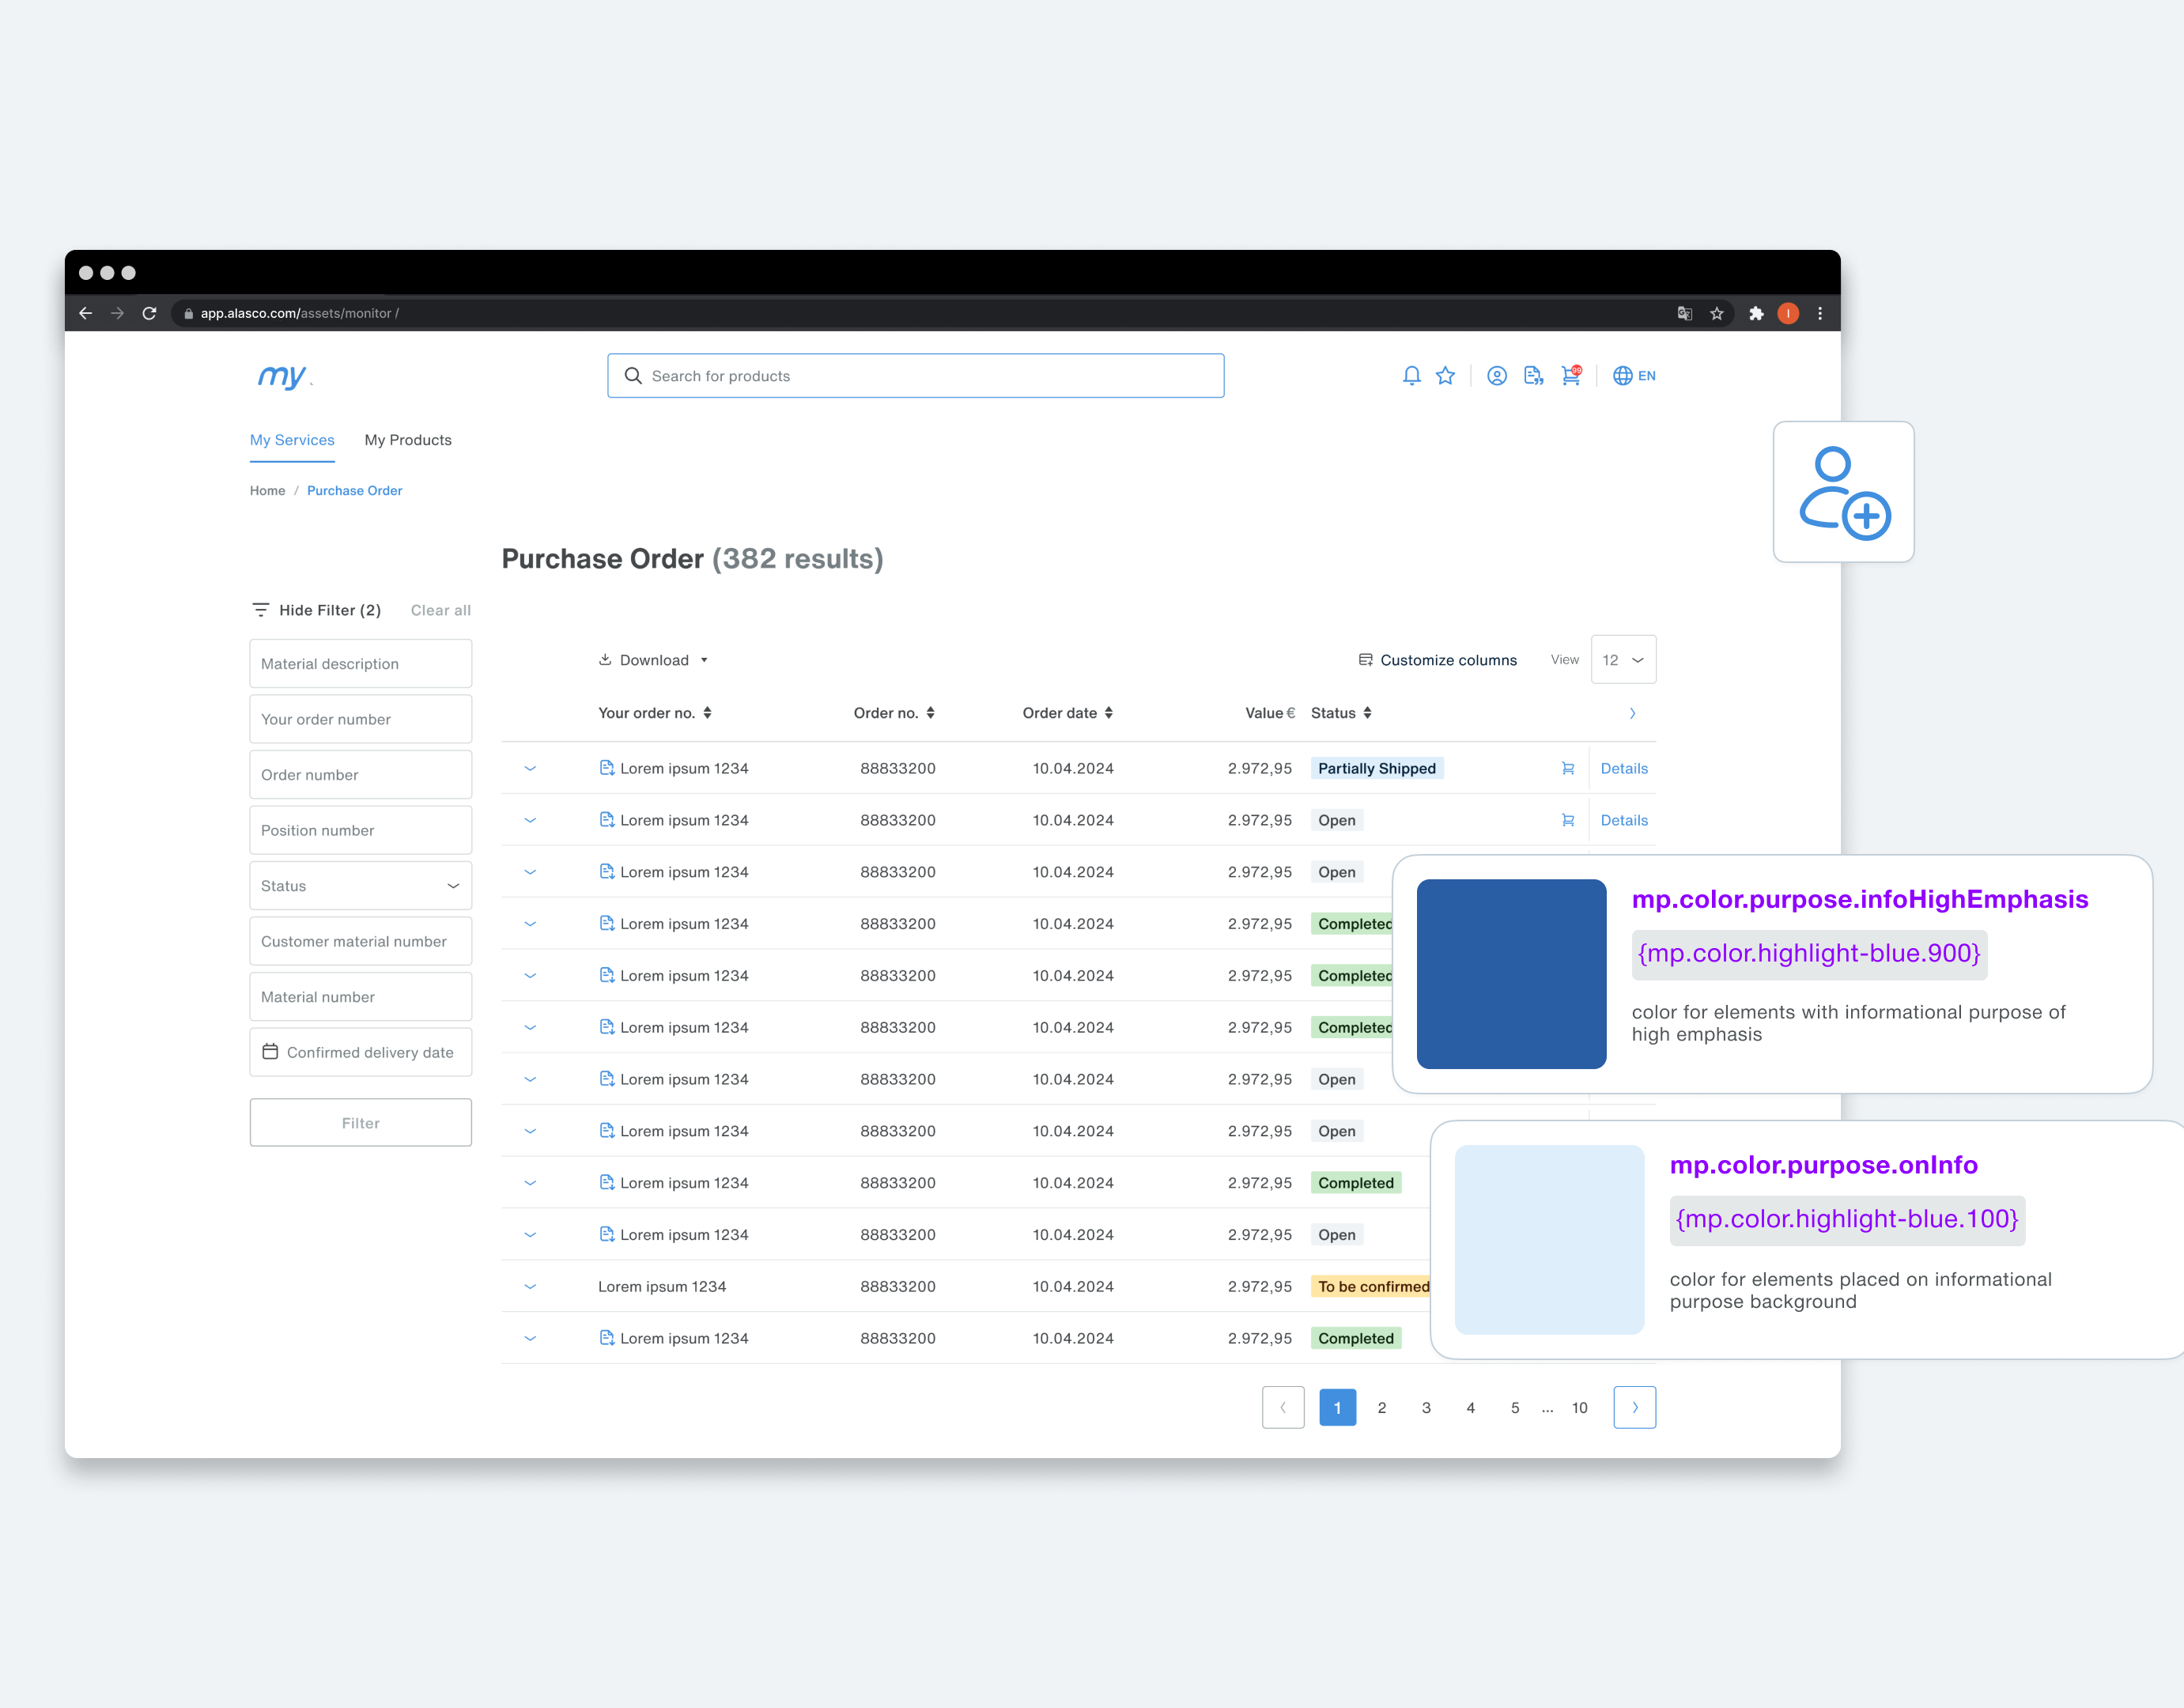2184x1708 pixels.
Task: Click cart icon in Partially Shipped row
Action: pos(1567,768)
